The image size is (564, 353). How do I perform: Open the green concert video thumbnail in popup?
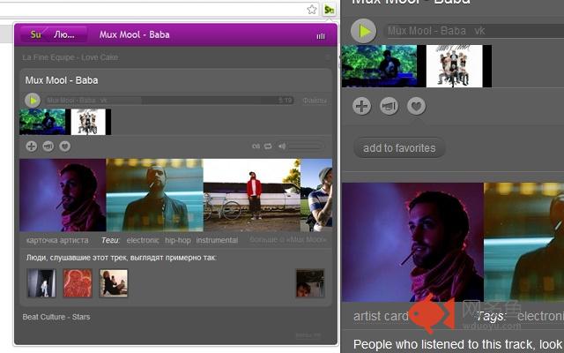coord(42,122)
